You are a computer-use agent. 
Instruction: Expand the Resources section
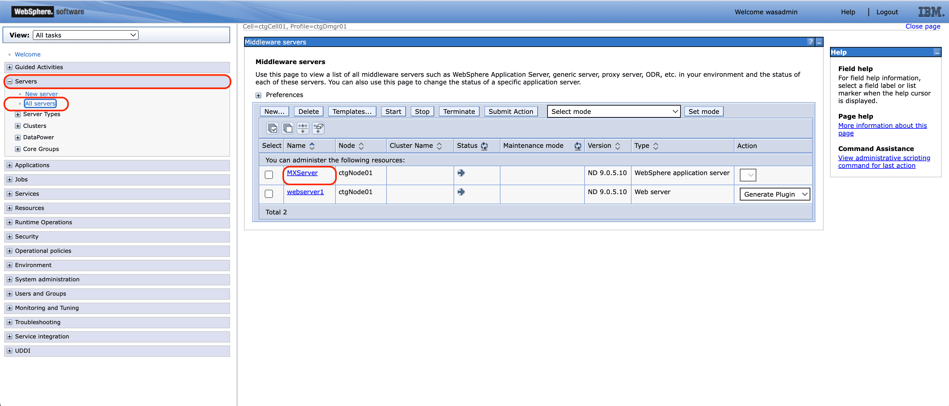[10, 208]
